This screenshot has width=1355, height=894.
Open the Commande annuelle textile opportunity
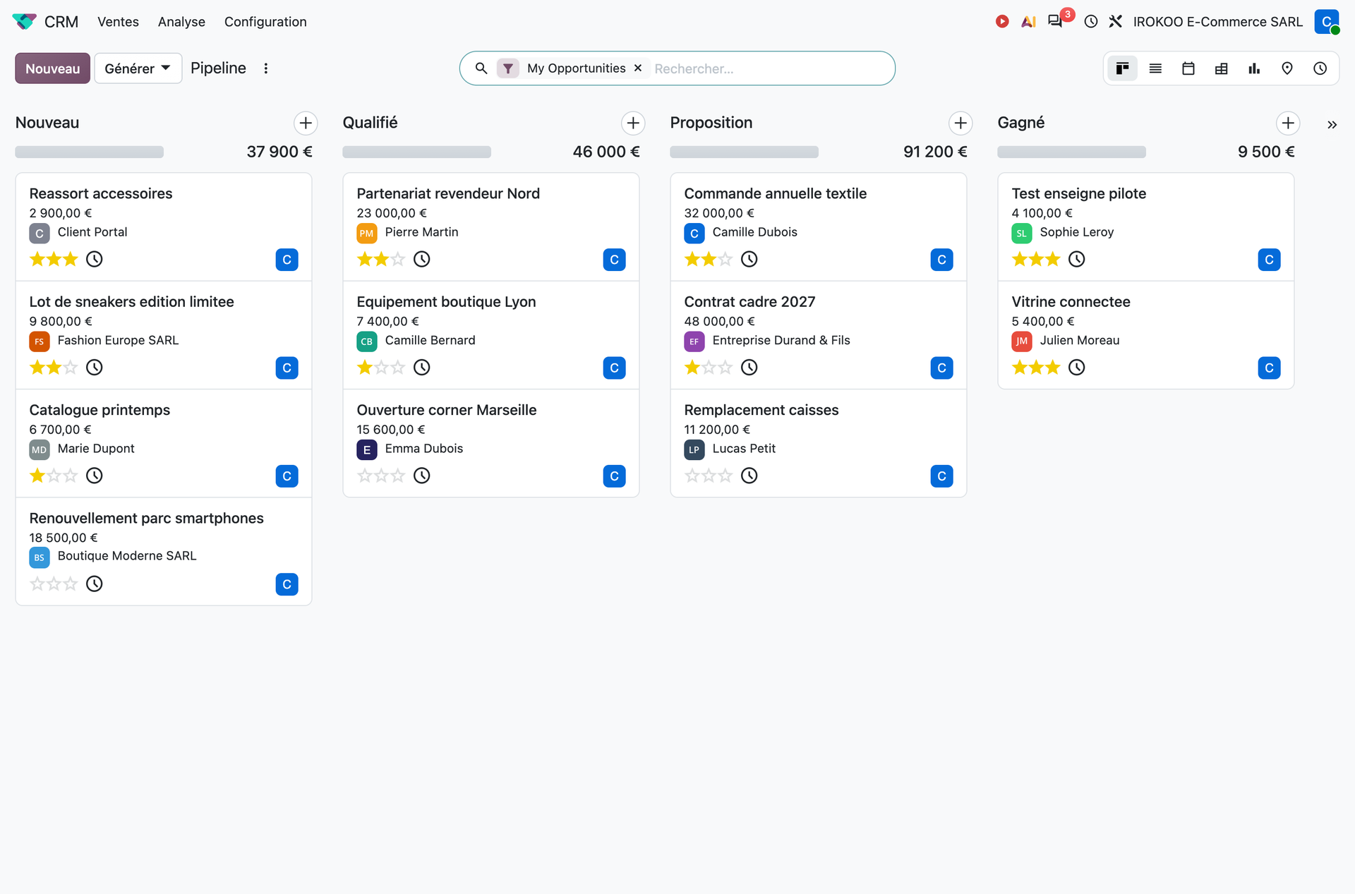click(x=819, y=227)
